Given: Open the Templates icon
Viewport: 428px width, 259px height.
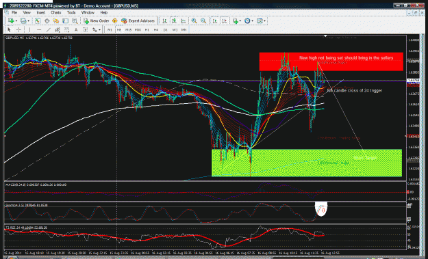Looking at the screenshot, I should [260, 21].
